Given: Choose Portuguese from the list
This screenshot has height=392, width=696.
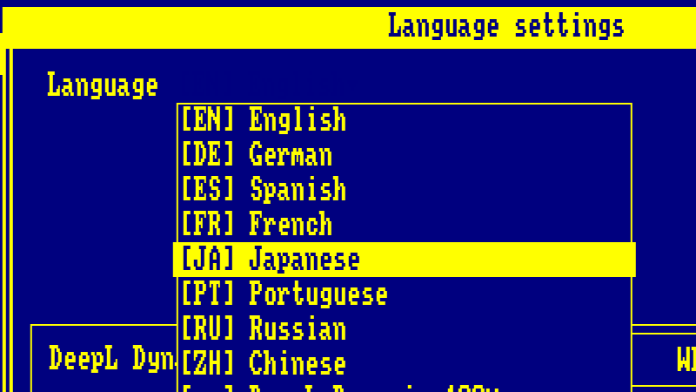Looking at the screenshot, I should tap(318, 294).
